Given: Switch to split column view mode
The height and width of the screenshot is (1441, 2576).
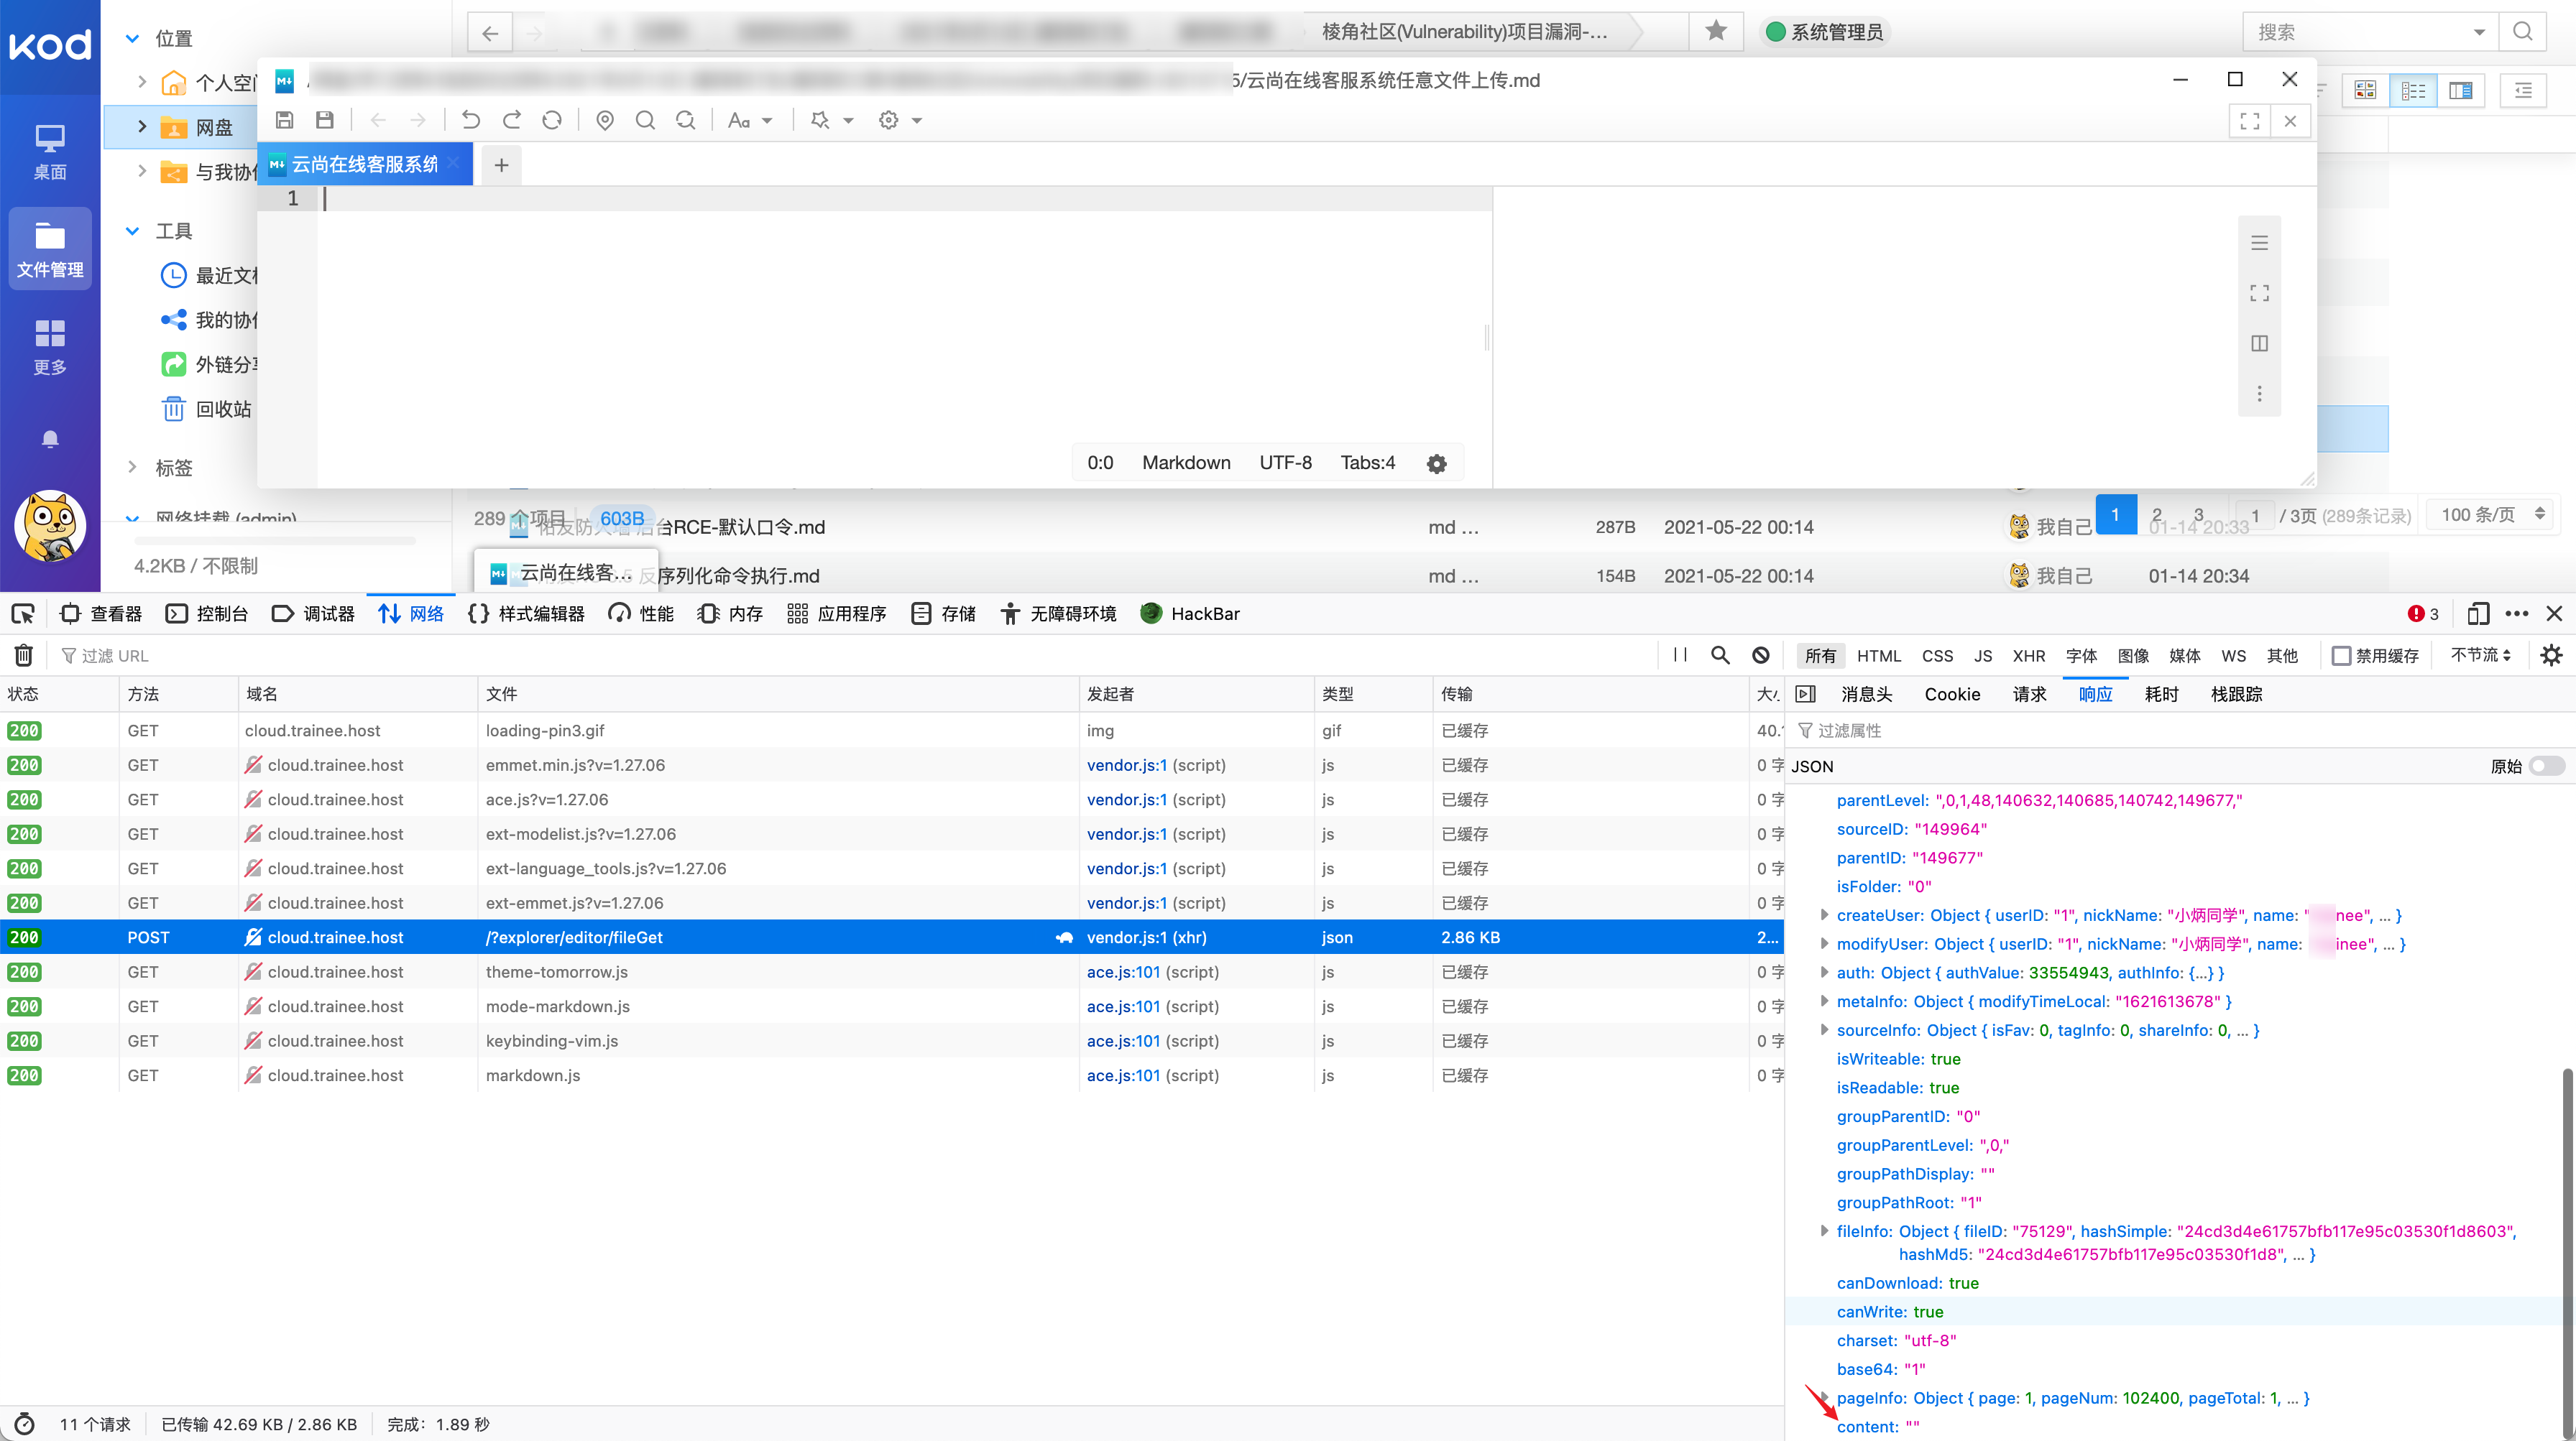Looking at the screenshot, I should pos(2461,91).
